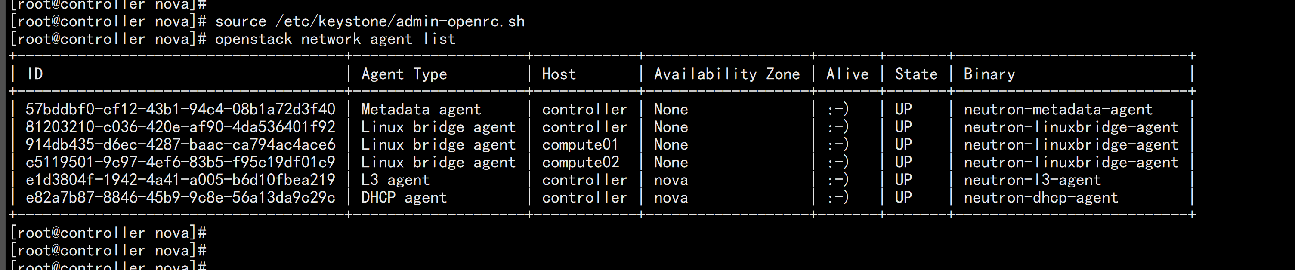1295x270 pixels.
Task: Click the source admin-openrc.sh command line
Action: [x=370, y=21]
